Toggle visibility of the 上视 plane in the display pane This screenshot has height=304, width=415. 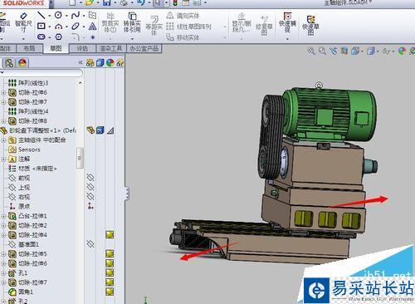coord(90,187)
